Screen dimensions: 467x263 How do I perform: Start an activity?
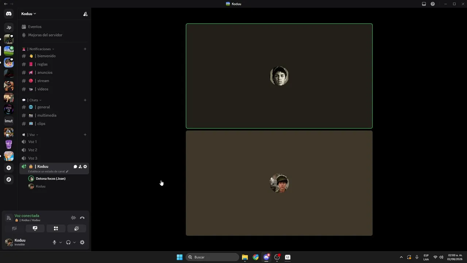[x=56, y=228]
